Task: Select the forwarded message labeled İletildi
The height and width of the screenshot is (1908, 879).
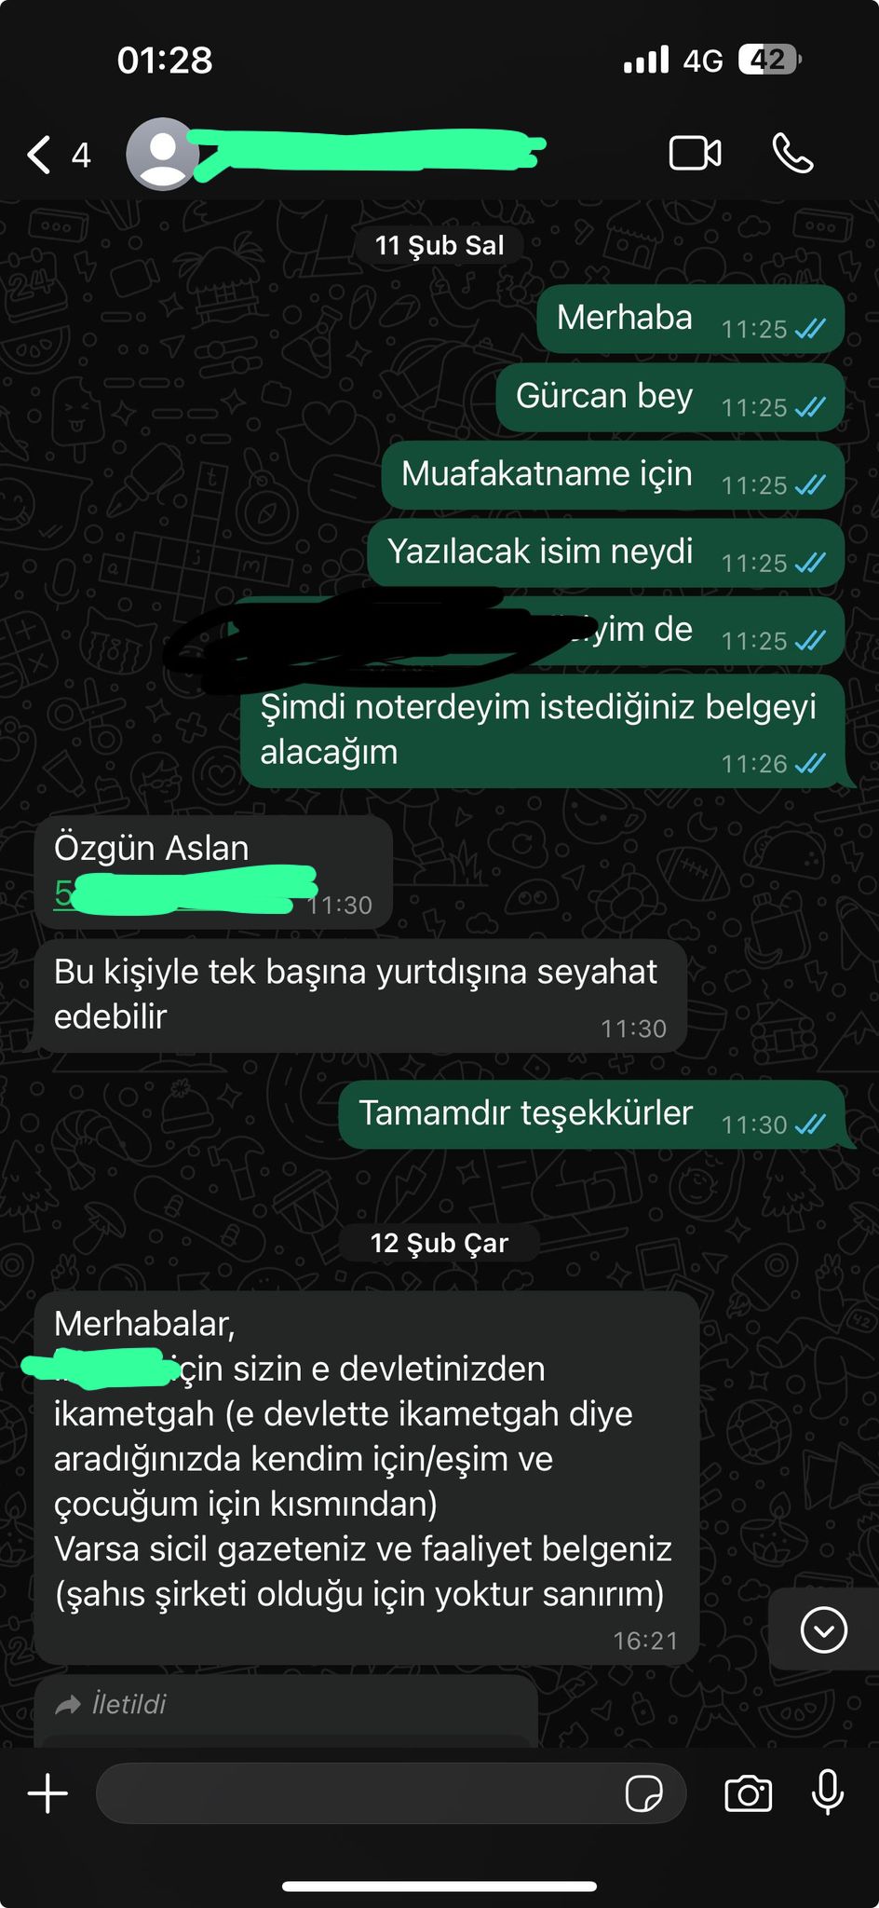Action: [286, 1710]
